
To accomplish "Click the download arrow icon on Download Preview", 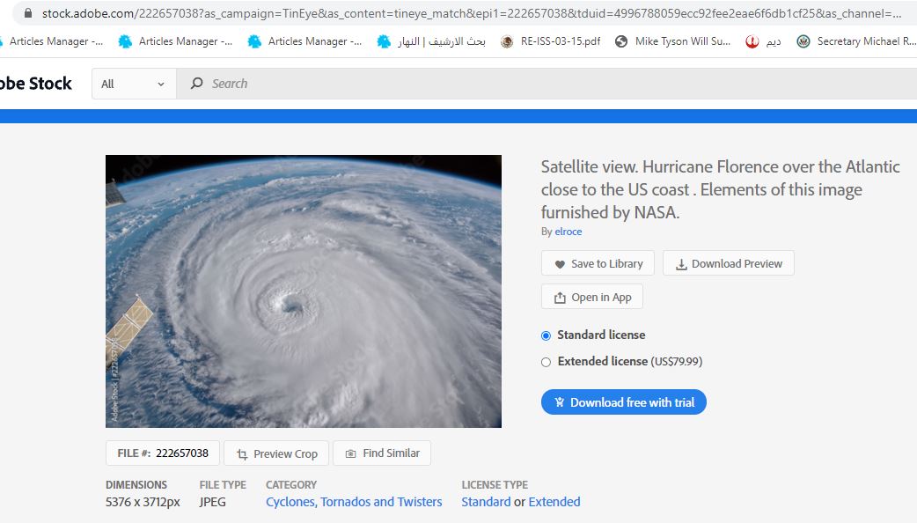I will tap(681, 264).
